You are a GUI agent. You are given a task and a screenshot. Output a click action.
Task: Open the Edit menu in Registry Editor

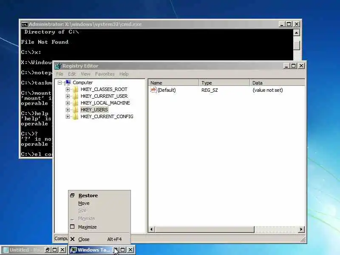click(72, 74)
